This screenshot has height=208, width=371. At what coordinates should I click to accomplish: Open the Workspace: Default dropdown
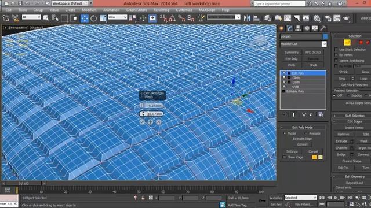click(x=71, y=3)
